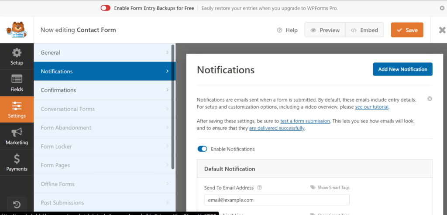This screenshot has width=447, height=215.
Task: Click chevron on Conversational Forms row
Action: [x=167, y=109]
